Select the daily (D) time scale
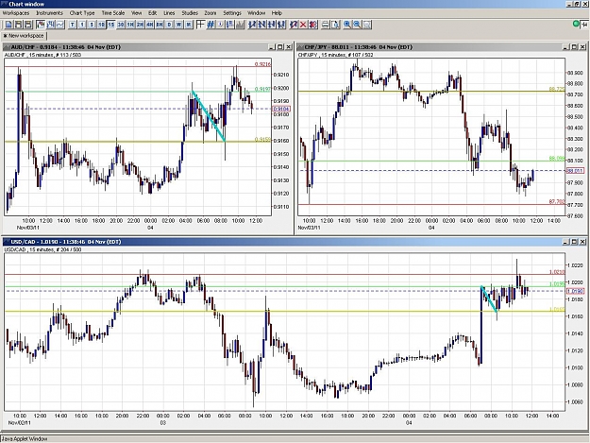The width and height of the screenshot is (590, 443). pos(169,25)
